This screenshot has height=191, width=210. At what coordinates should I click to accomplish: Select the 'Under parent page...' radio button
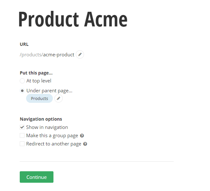coord(22,91)
